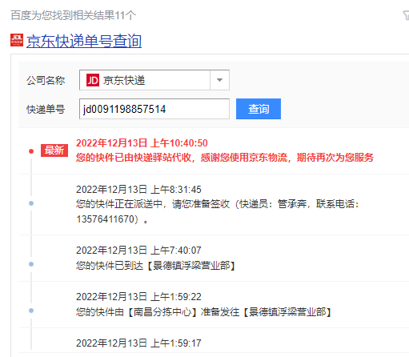Click the 公司名称 label
Screen dimensions: 409x357
click(46, 80)
